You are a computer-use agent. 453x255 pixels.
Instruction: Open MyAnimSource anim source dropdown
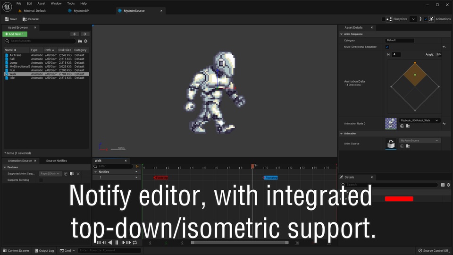pyautogui.click(x=419, y=141)
